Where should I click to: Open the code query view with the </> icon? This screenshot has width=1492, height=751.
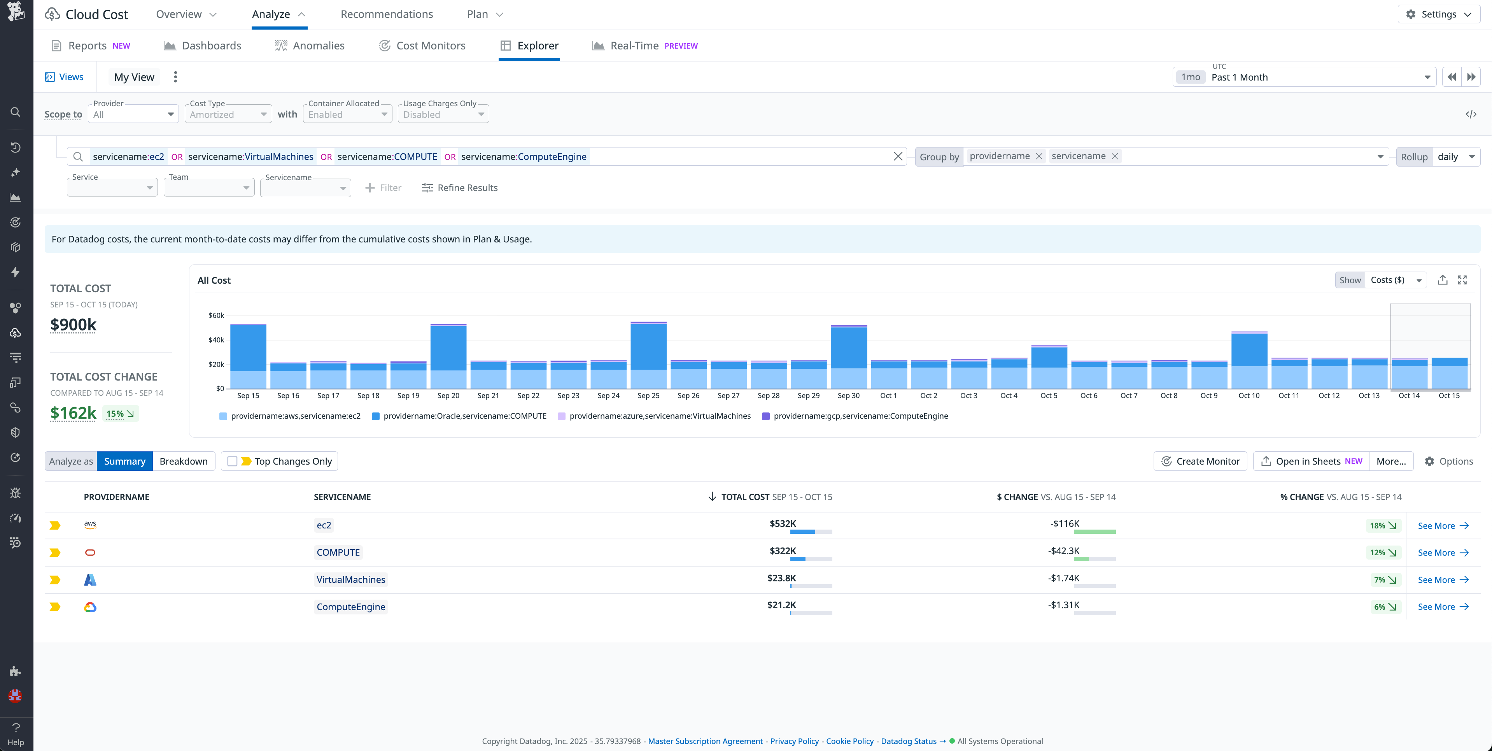pos(1471,114)
